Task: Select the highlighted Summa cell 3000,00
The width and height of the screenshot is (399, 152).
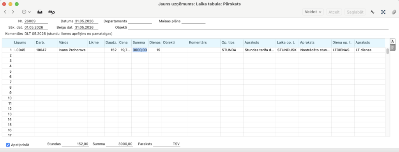Action: tap(140, 50)
